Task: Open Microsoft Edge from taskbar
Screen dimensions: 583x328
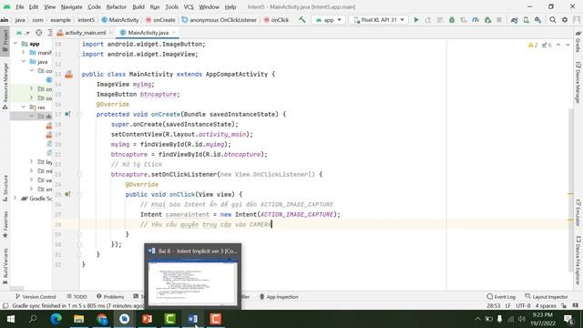Action: (56, 319)
